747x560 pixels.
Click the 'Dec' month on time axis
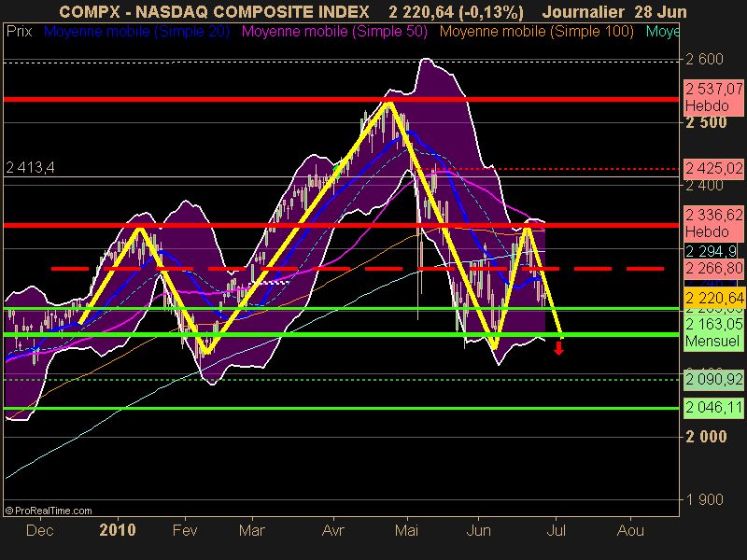(39, 530)
